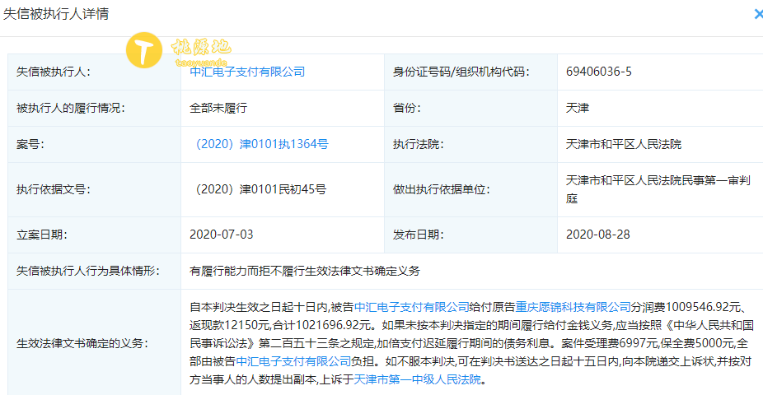This screenshot has width=763, height=395.
Task: Click the 生效法律文书确定的义务 row label
Action: [x=82, y=343]
